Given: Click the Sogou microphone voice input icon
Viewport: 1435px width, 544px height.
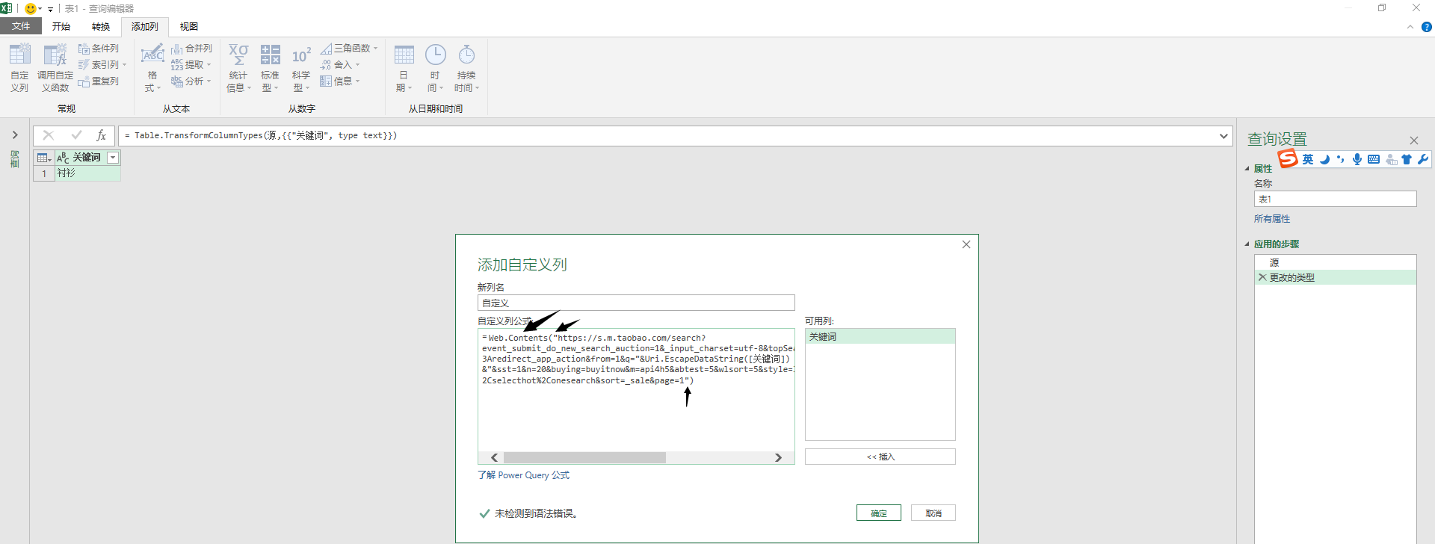Looking at the screenshot, I should (1357, 159).
